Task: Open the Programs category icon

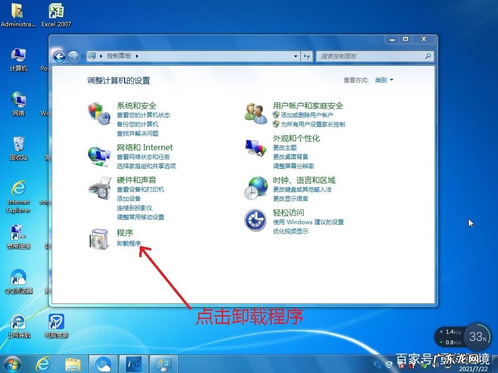Action: pyautogui.click(x=99, y=239)
